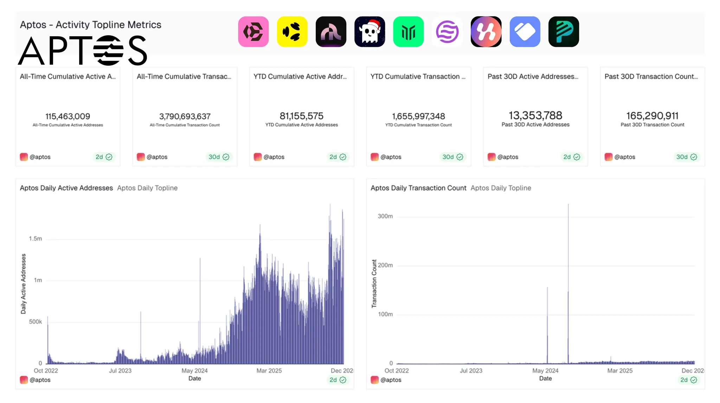Click the ghost with Santa hat icon
Viewport: 720px width, 403px height.
coord(369,32)
